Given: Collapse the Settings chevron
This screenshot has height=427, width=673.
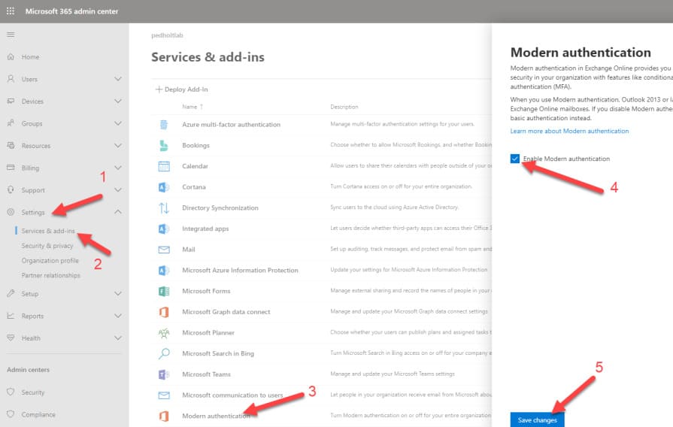Looking at the screenshot, I should [118, 212].
